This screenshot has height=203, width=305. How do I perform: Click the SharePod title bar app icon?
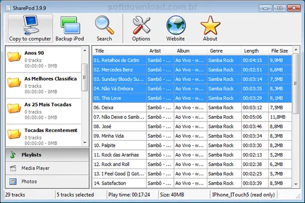[x=8, y=8]
